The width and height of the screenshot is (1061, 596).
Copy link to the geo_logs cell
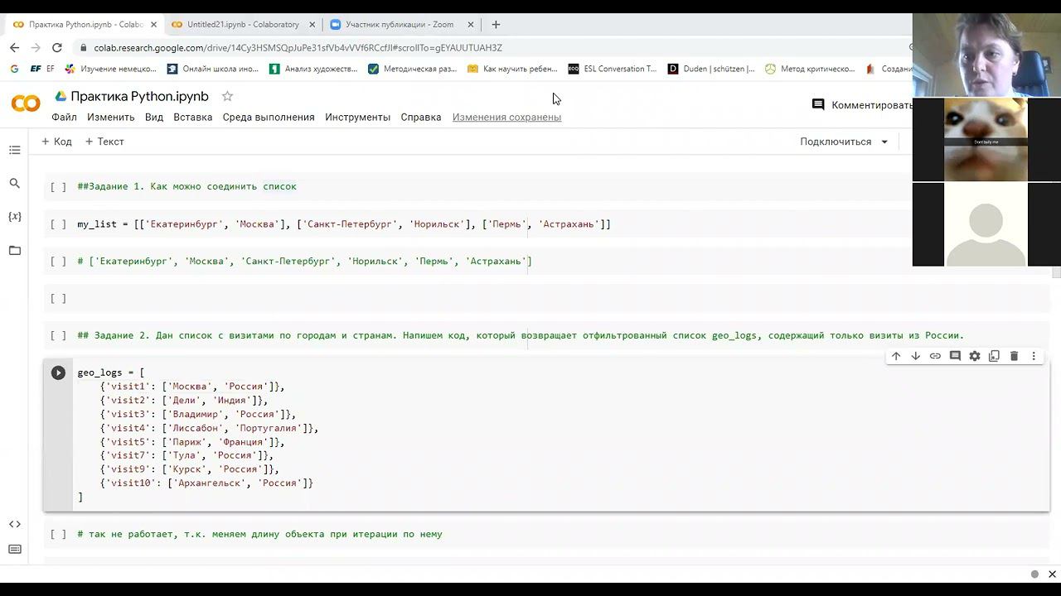pyautogui.click(x=935, y=356)
